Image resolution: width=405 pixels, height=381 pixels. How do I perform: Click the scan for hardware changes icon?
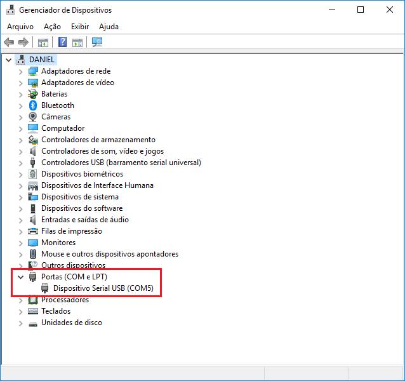[97, 42]
